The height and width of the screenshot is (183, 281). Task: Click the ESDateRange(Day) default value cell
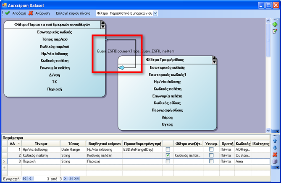click(142, 149)
